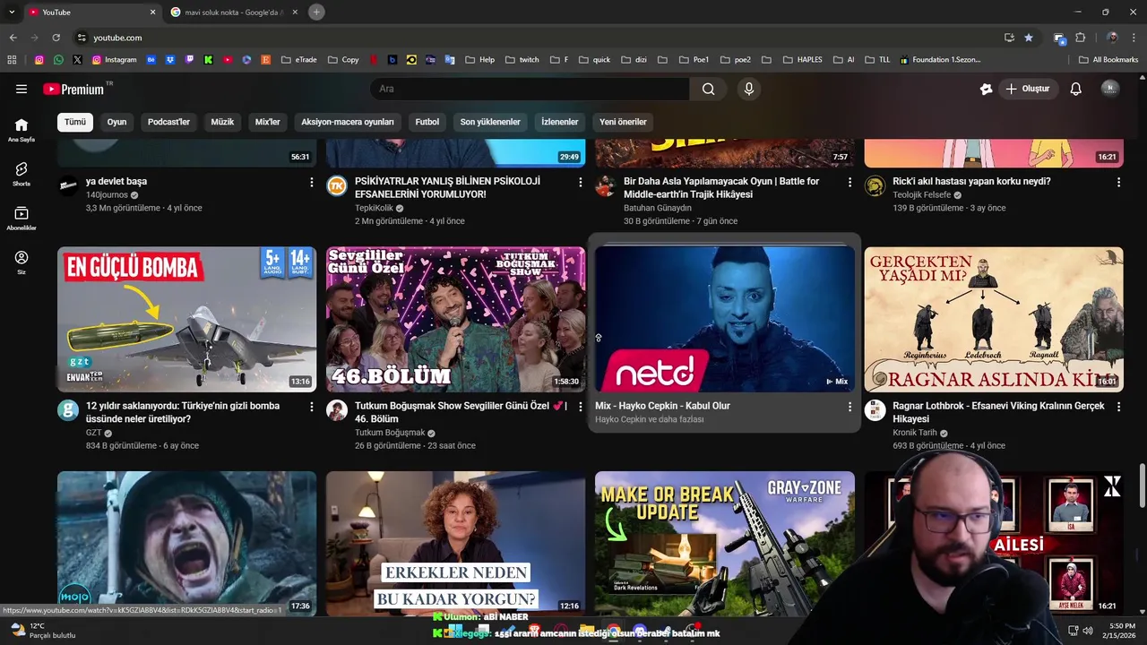Open Teolojik Felsefe channel avatar
The height and width of the screenshot is (645, 1147).
point(875,185)
